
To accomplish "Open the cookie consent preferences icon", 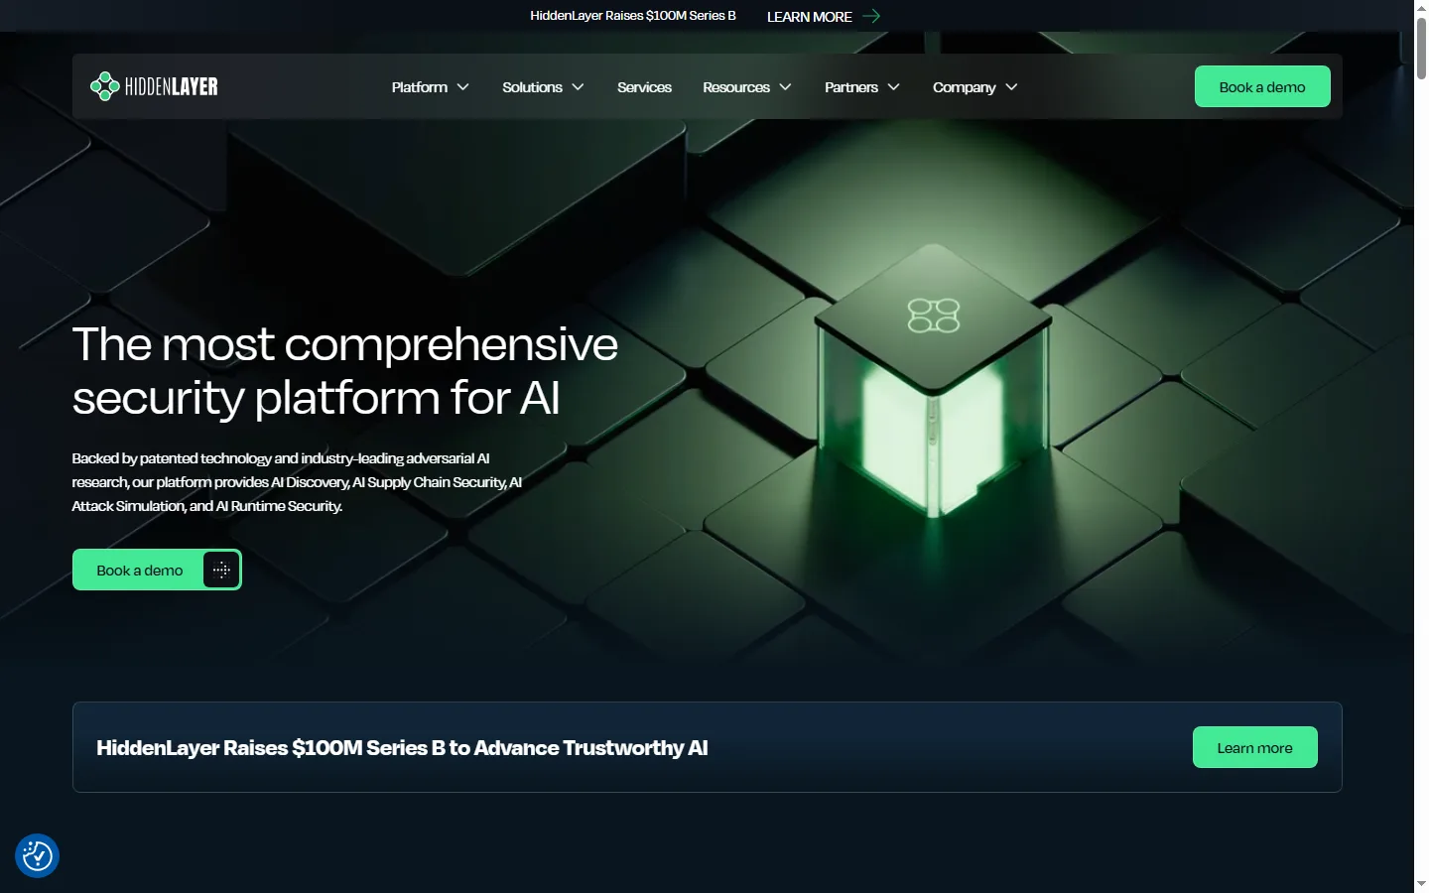I will click(x=37, y=855).
